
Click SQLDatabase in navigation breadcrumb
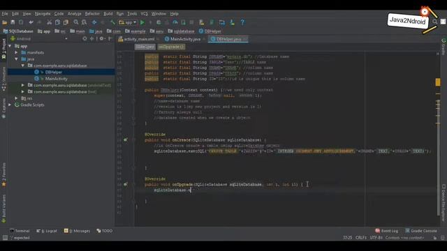18,31
